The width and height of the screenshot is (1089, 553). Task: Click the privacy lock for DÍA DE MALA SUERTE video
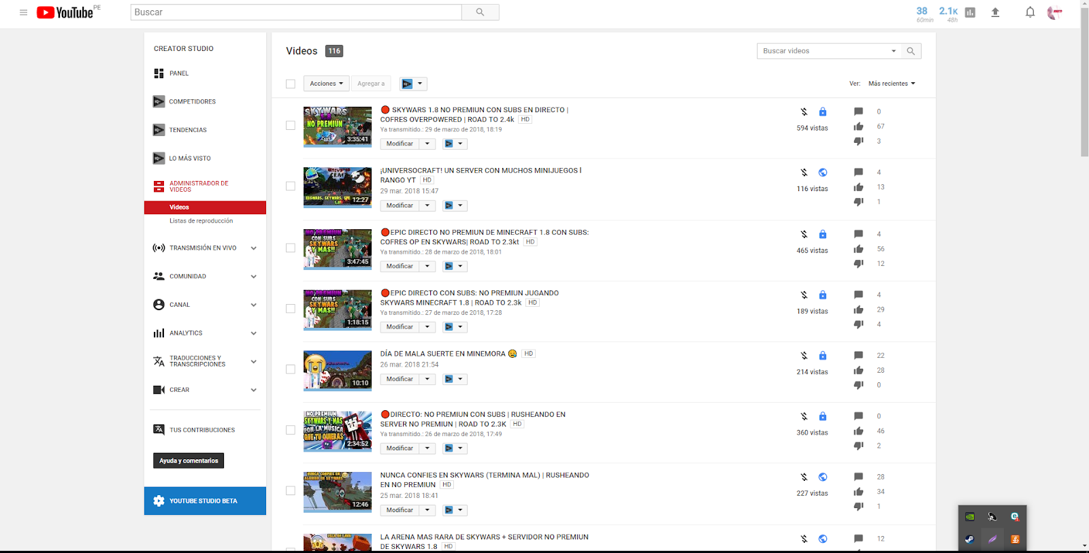tap(823, 356)
